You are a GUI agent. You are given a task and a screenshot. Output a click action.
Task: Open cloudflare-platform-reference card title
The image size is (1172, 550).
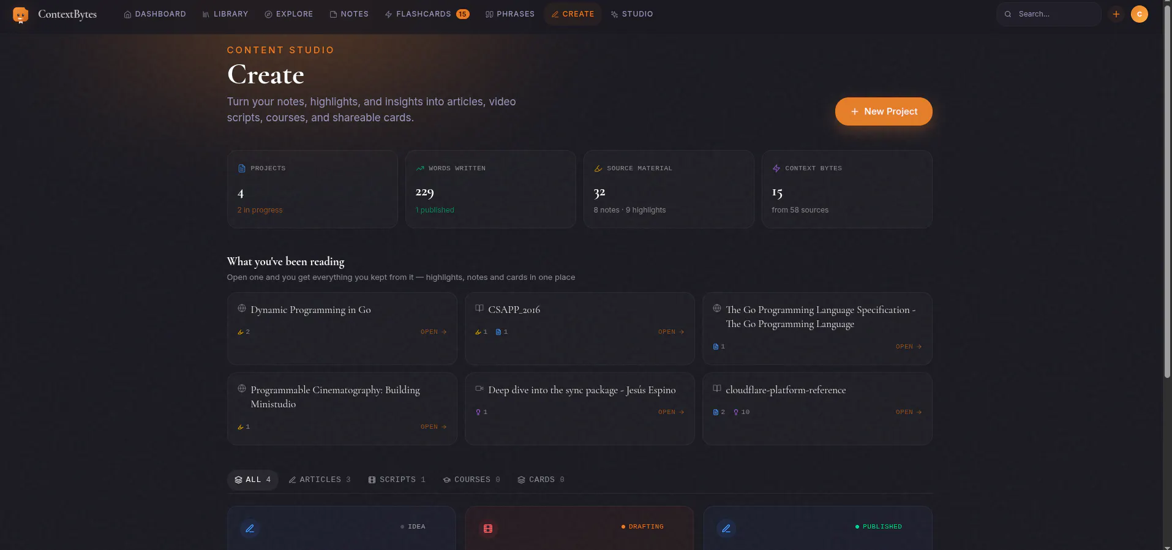(786, 390)
